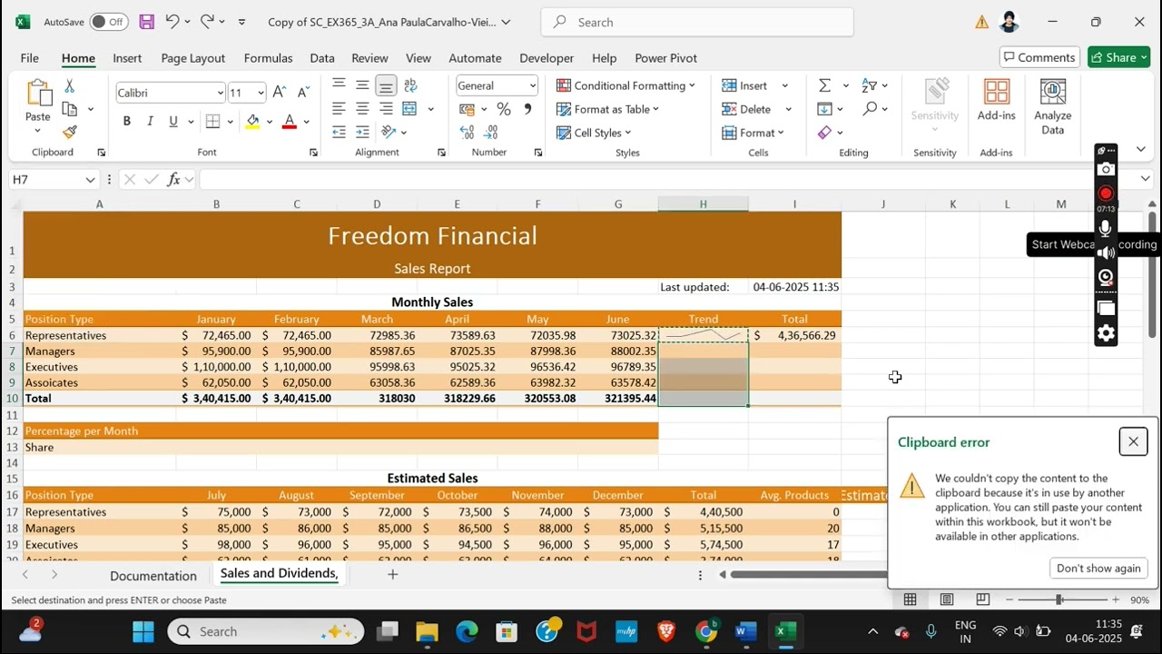Apply Italic formatting
The image size is (1162, 654).
pos(150,121)
